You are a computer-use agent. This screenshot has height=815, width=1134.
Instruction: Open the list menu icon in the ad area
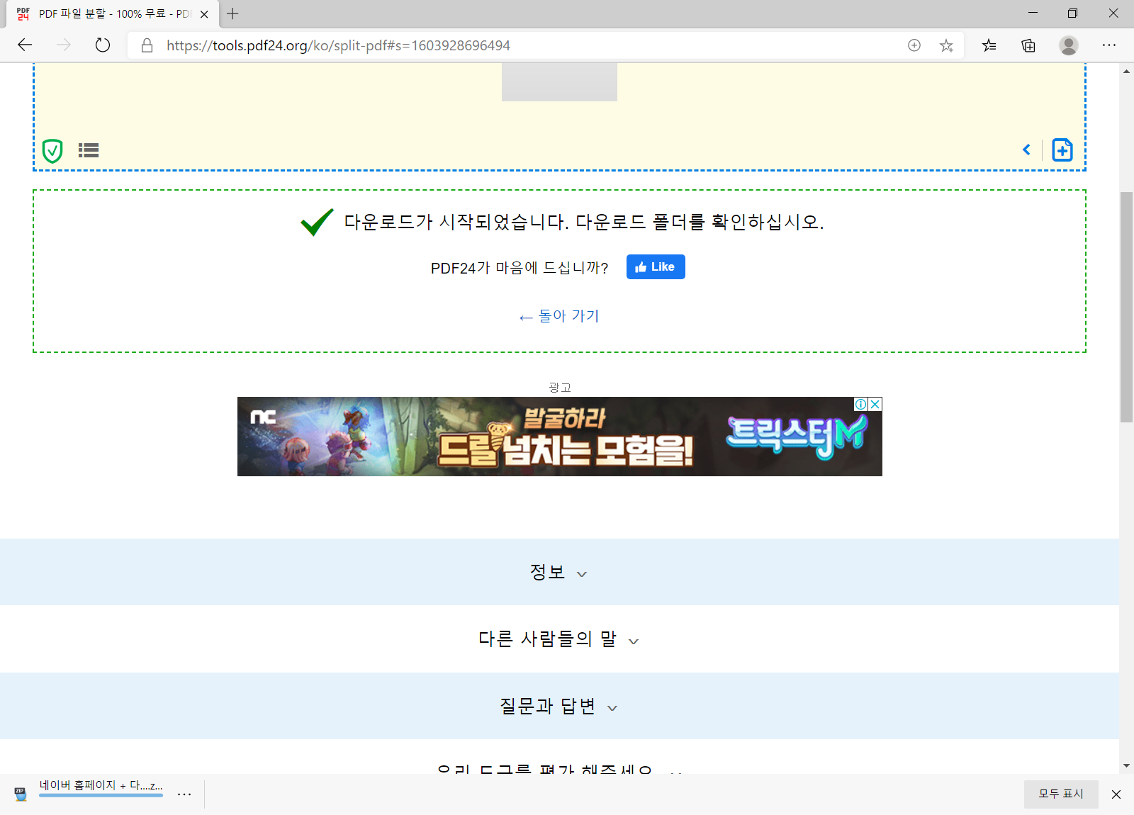(x=88, y=150)
